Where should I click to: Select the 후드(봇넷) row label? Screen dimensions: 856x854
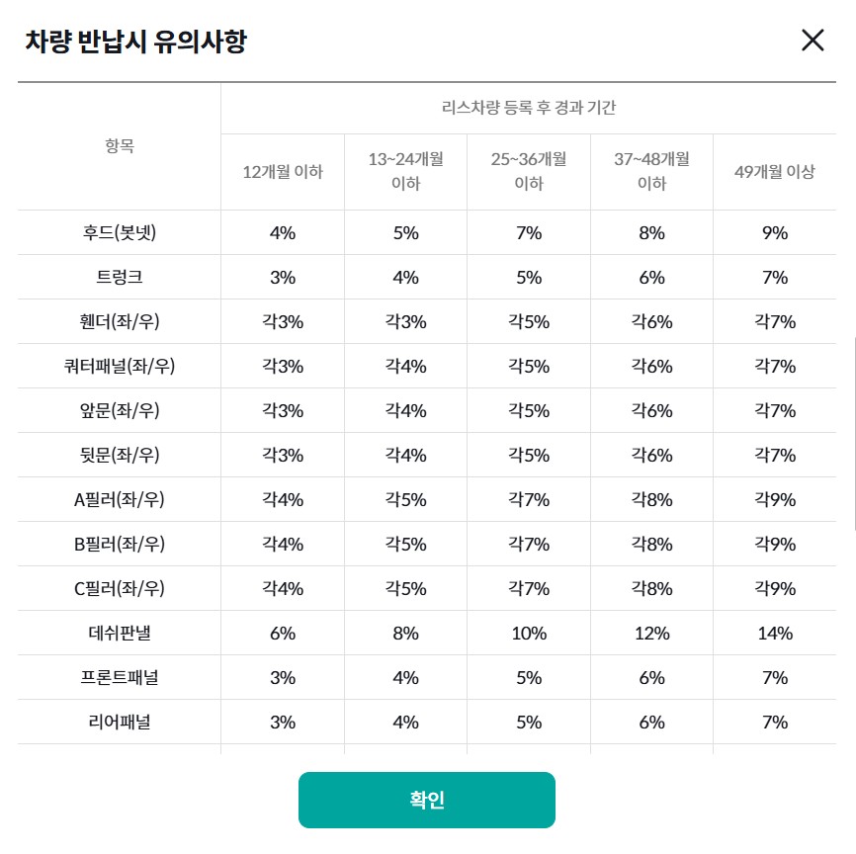coord(120,233)
